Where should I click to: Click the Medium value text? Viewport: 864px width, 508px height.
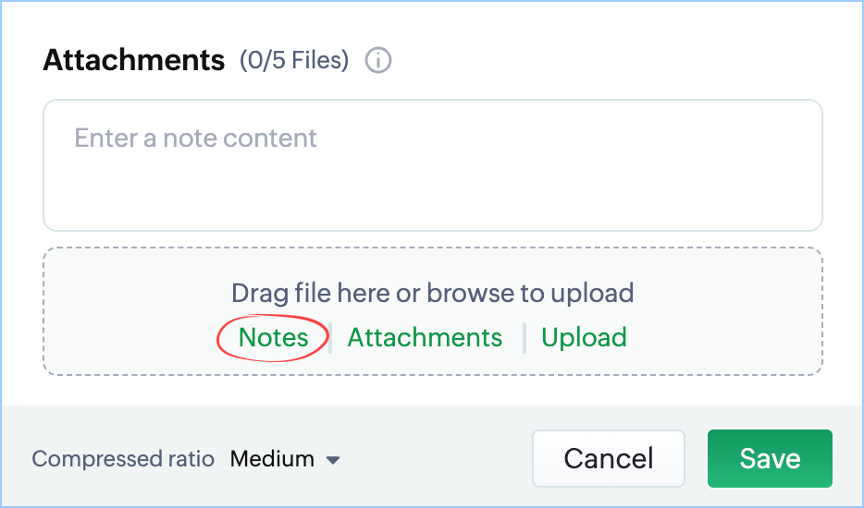272,459
